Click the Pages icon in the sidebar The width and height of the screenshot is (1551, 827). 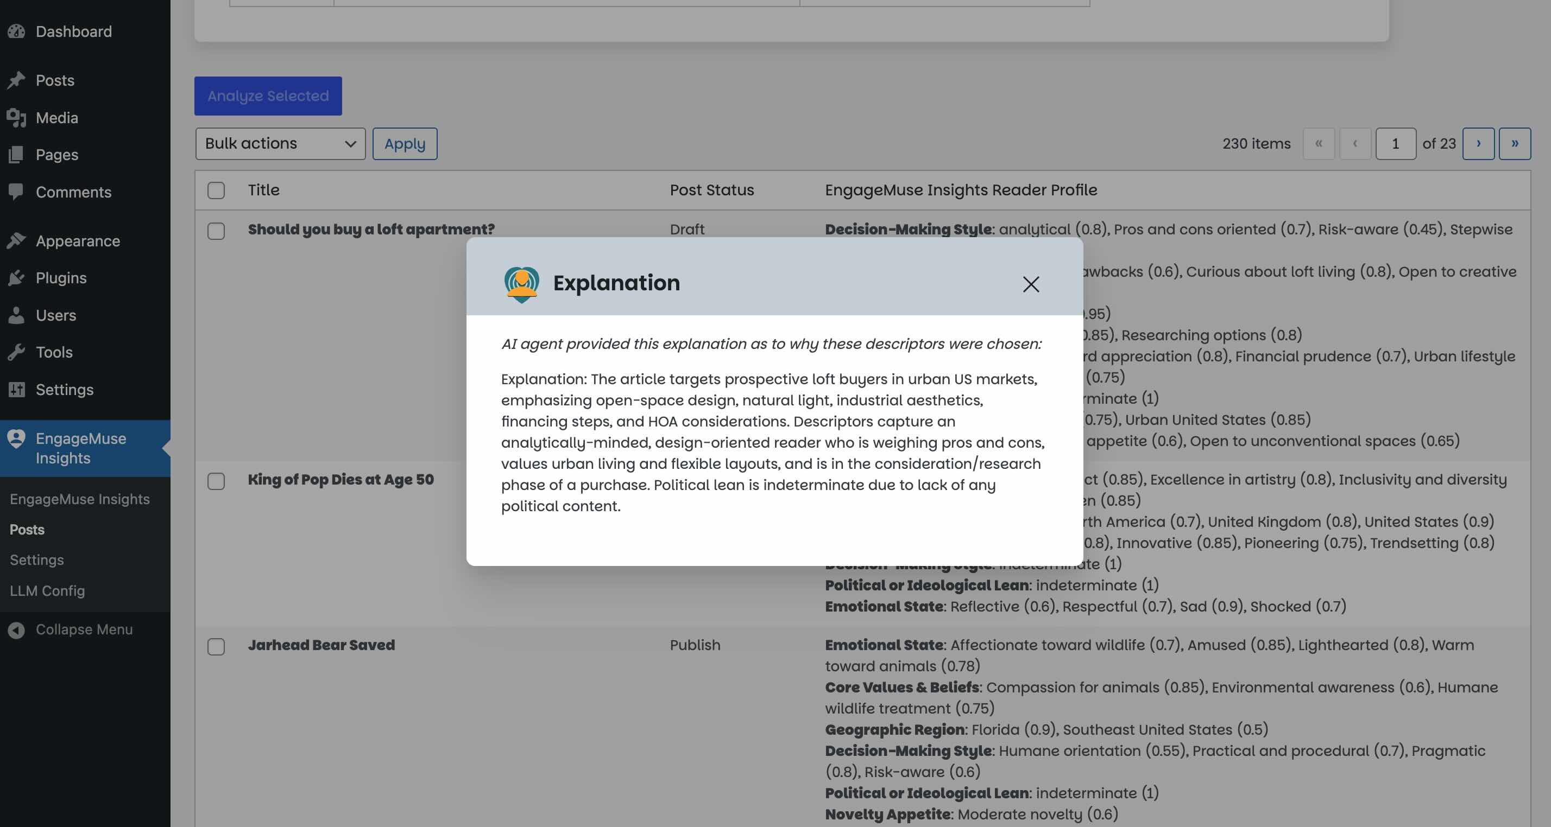[x=17, y=155]
